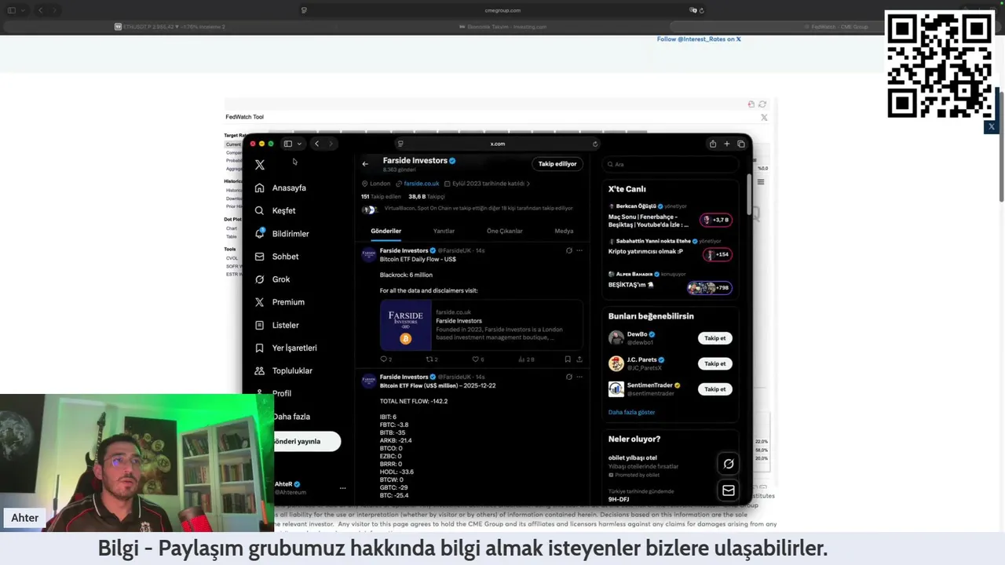Open the Yer İşaretleri bookmark icon
The width and height of the screenshot is (1005, 565).
tap(260, 348)
